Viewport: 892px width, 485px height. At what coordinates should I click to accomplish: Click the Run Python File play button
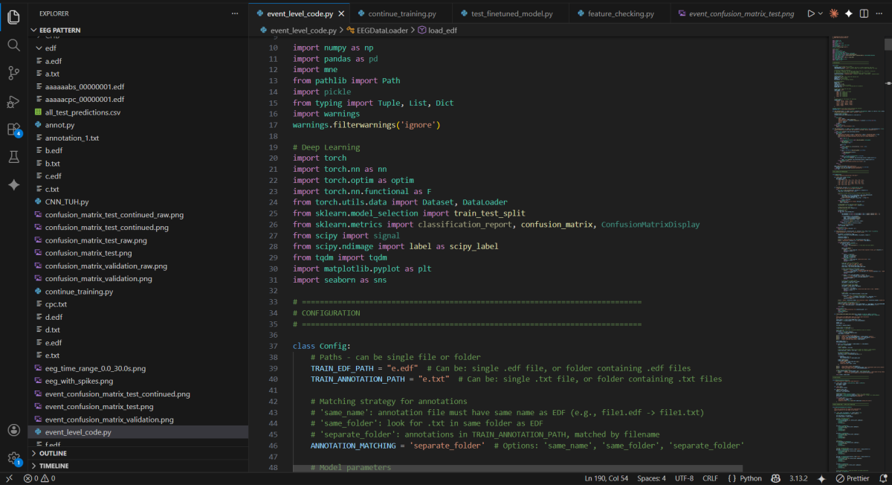811,13
